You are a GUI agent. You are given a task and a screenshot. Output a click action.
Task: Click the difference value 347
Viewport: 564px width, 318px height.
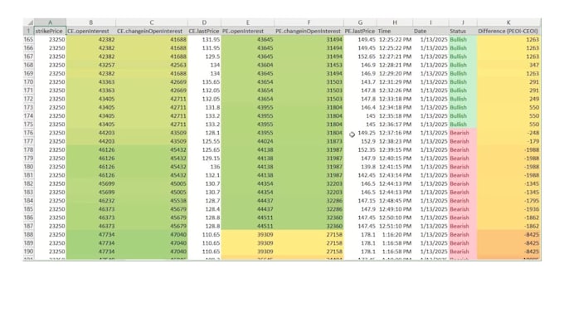(508, 66)
